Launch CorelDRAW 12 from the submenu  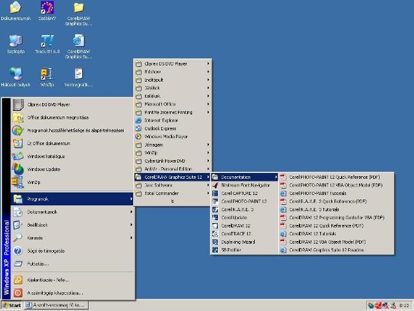[x=236, y=225]
